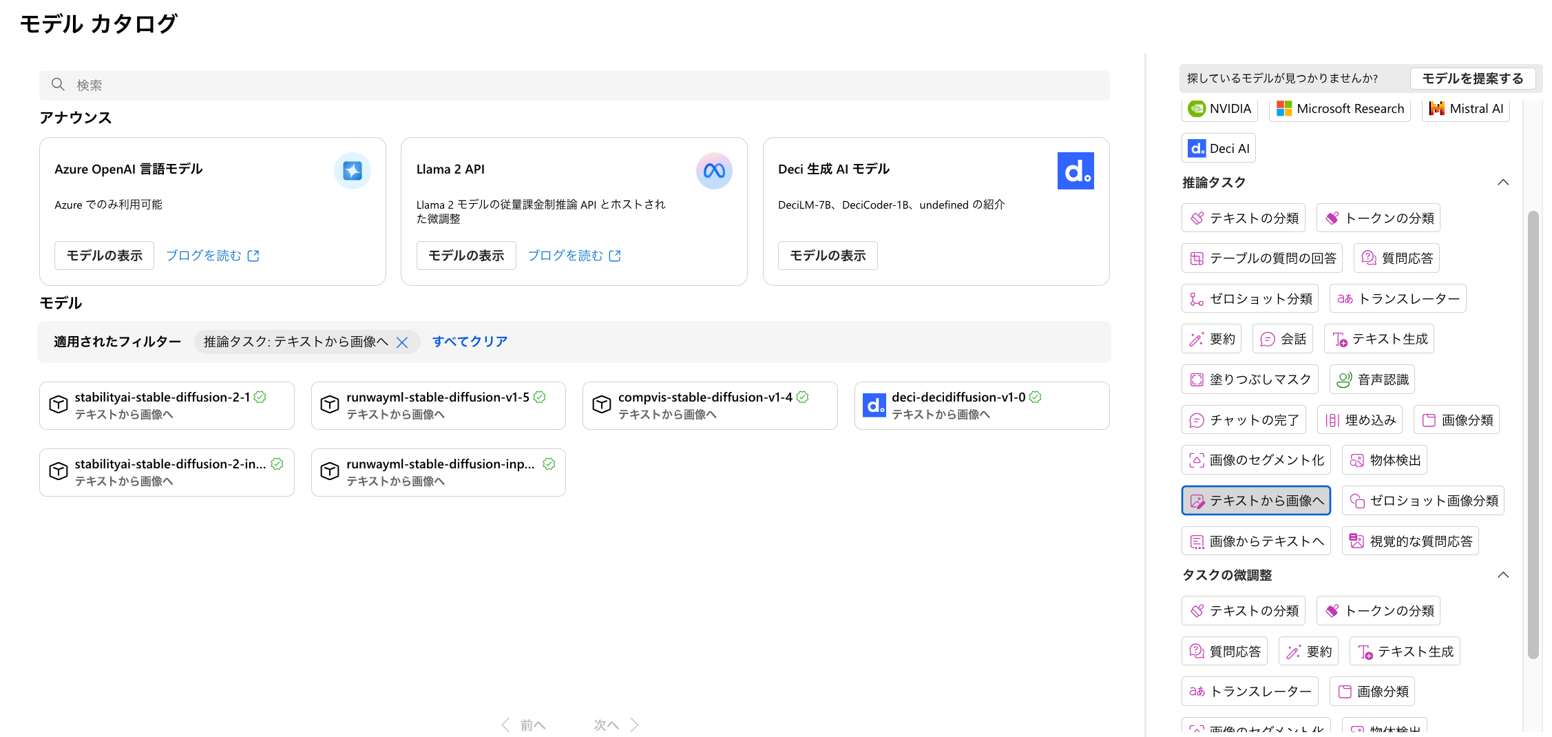Click the Azure OpenAI sparkle icon
The image size is (1552, 737).
pyautogui.click(x=352, y=170)
